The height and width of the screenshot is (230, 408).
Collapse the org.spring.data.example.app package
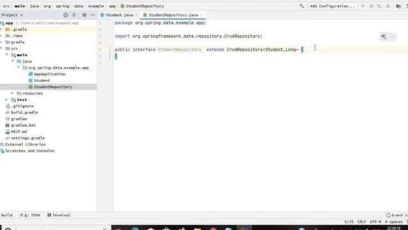18,68
